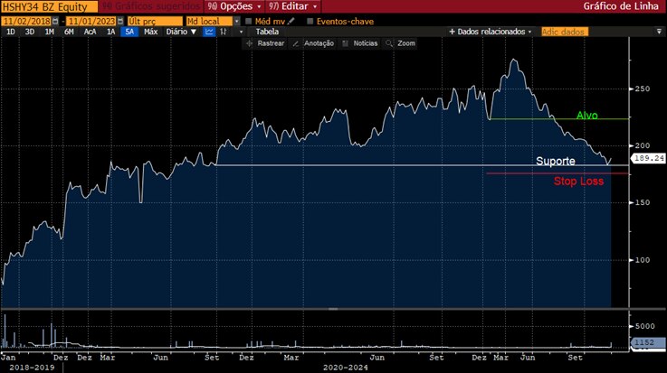Switch range to 1M period
Image resolution: width=667 pixels, height=373 pixels.
point(49,32)
